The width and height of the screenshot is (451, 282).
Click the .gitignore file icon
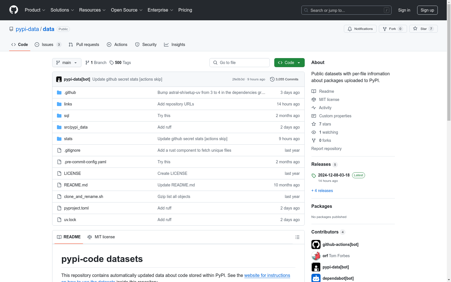tap(59, 150)
